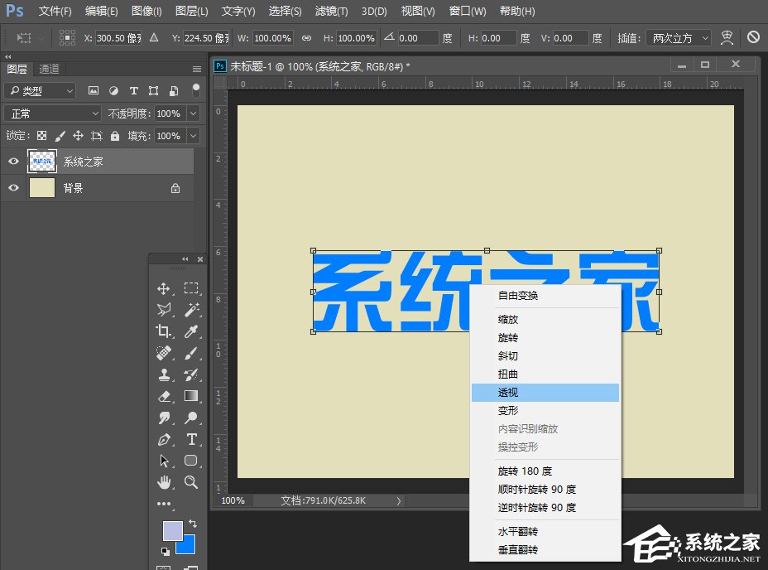Select the Clone Stamp tool
768x570 pixels.
click(164, 376)
